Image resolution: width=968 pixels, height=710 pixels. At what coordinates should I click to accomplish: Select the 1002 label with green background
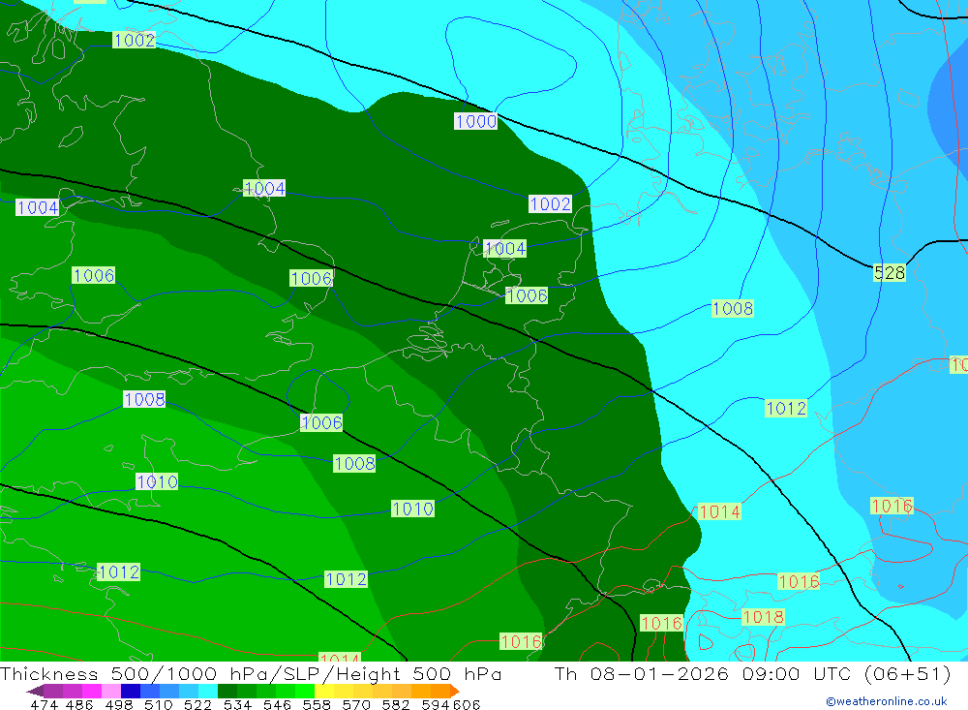point(134,40)
